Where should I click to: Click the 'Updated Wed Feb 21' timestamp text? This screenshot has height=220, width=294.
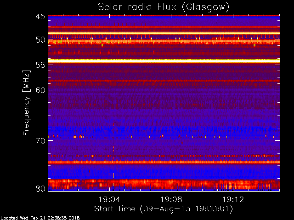(40, 218)
